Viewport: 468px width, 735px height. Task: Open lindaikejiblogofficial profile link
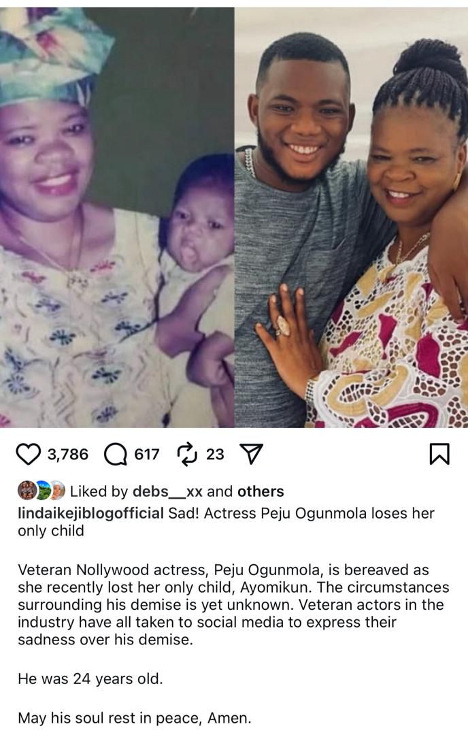coord(90,513)
